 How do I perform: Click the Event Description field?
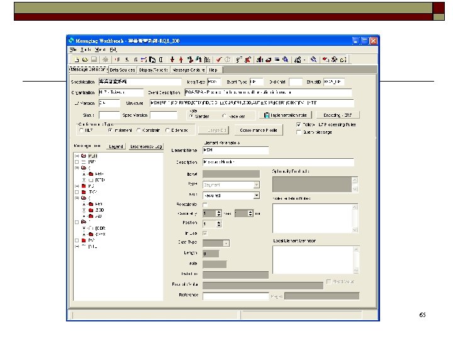click(269, 92)
